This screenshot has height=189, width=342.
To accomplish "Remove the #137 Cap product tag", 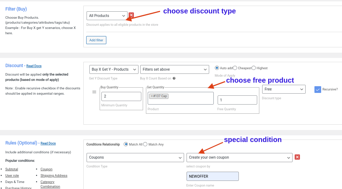I will pos(152,96).
